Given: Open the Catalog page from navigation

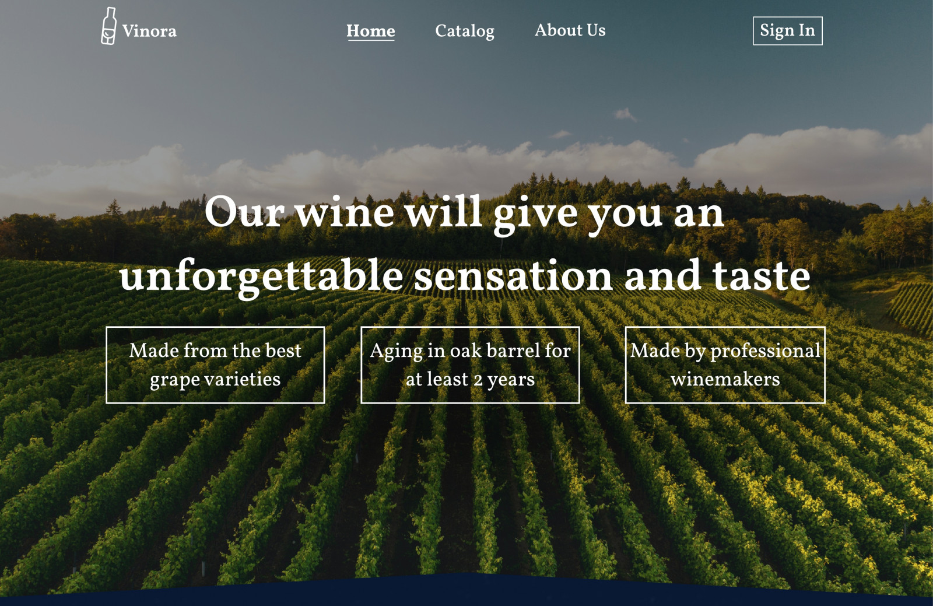Looking at the screenshot, I should tap(465, 31).
